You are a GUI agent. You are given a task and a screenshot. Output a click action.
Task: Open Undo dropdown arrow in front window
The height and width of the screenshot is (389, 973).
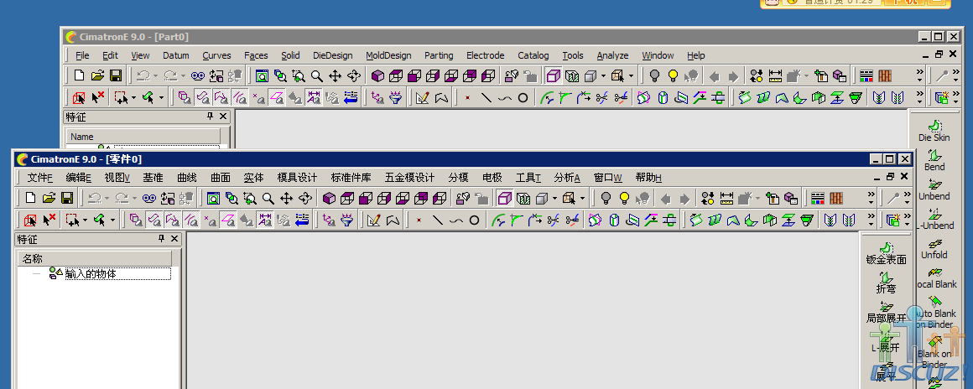107,199
